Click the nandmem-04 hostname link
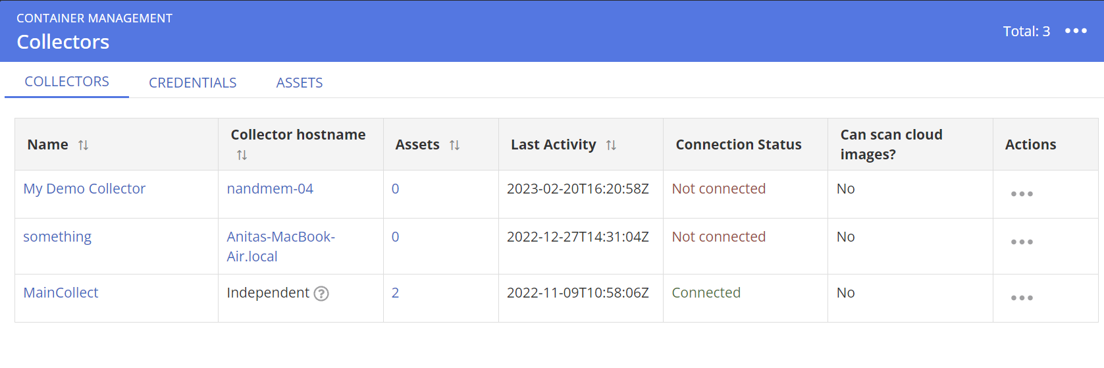Image resolution: width=1104 pixels, height=368 pixels. pyautogui.click(x=270, y=189)
